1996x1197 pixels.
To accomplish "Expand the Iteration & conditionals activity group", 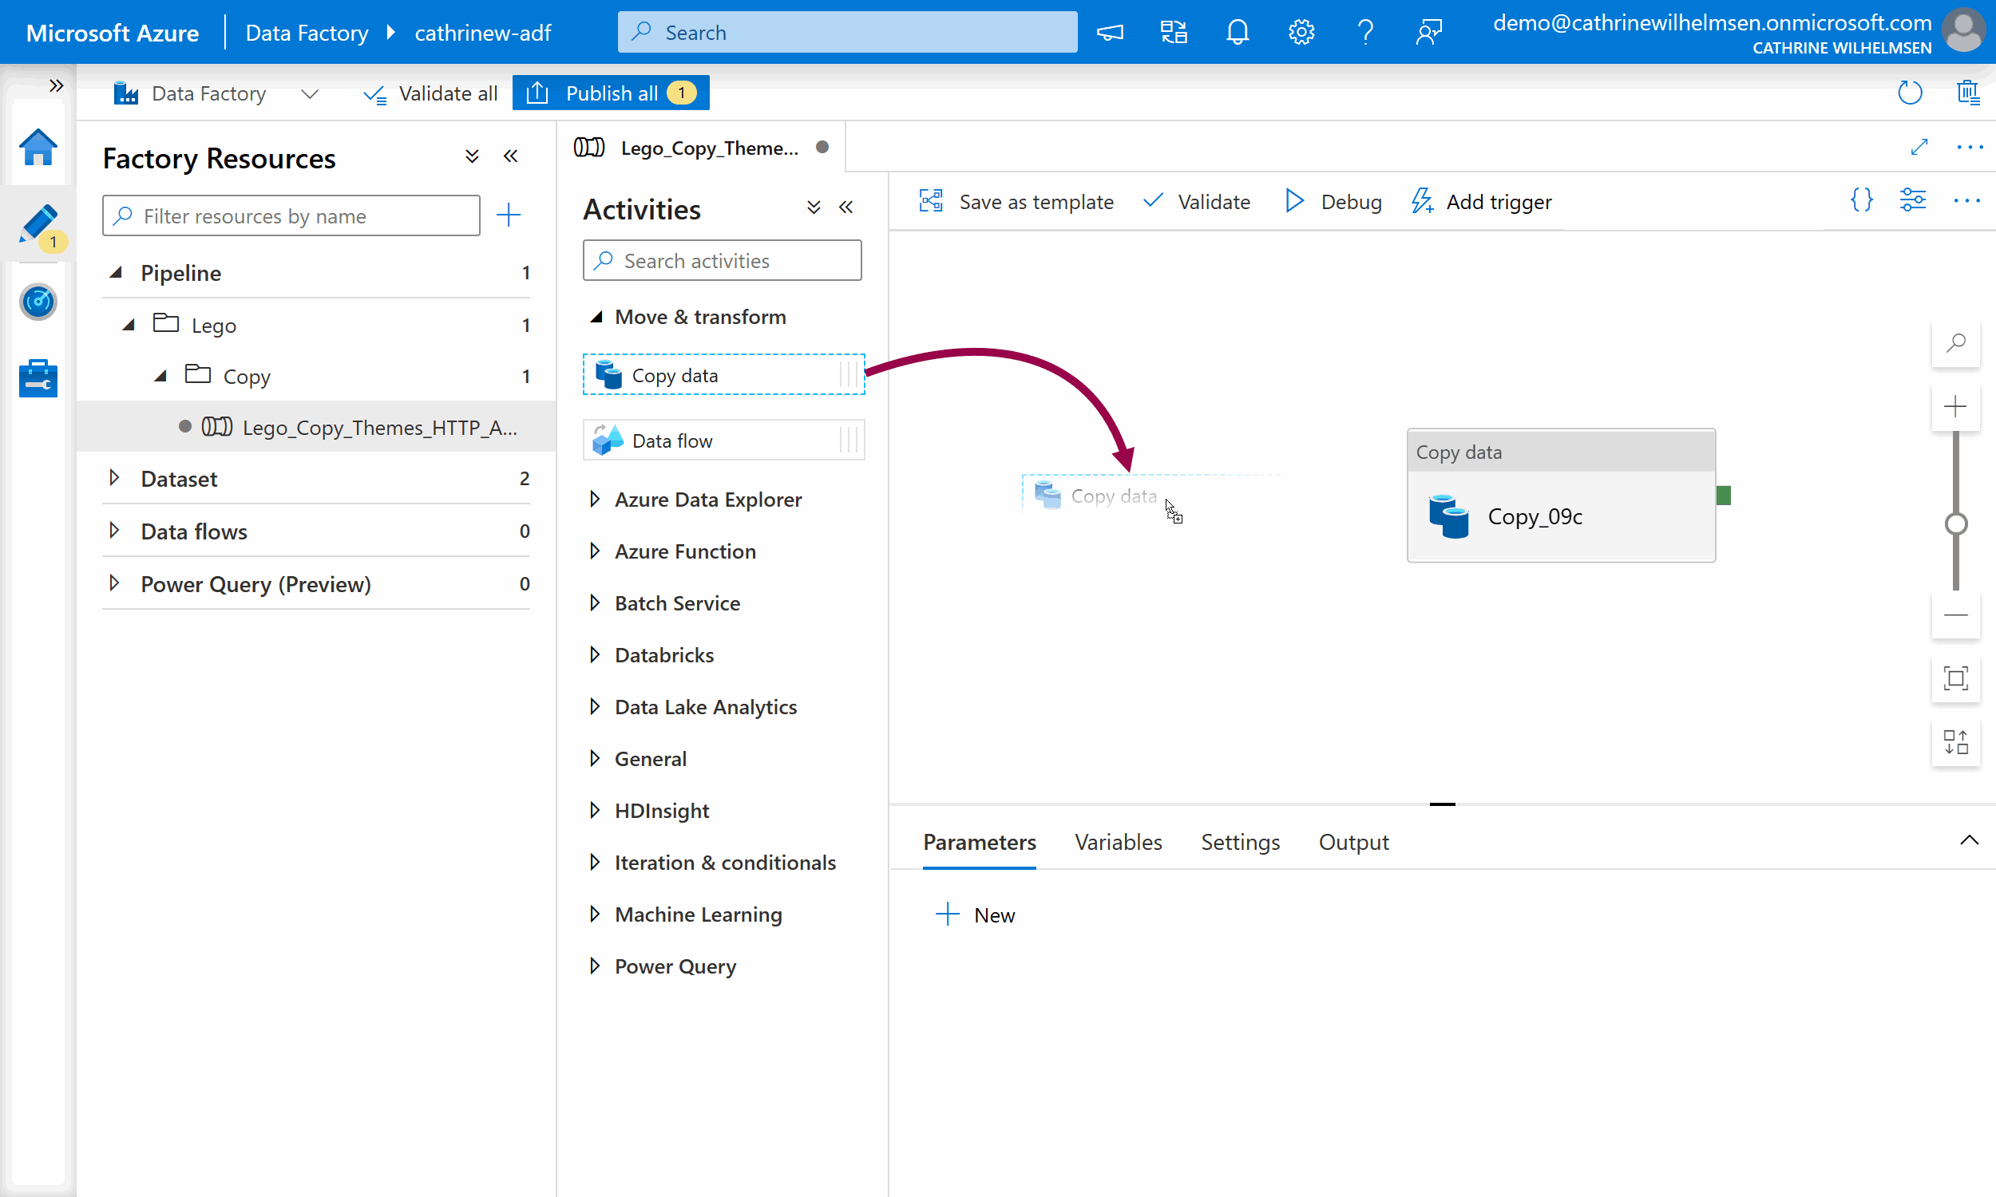I will click(596, 863).
